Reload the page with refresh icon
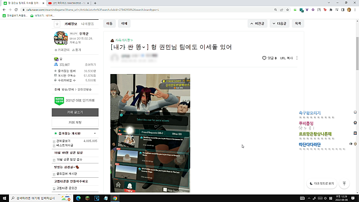 [16, 9]
